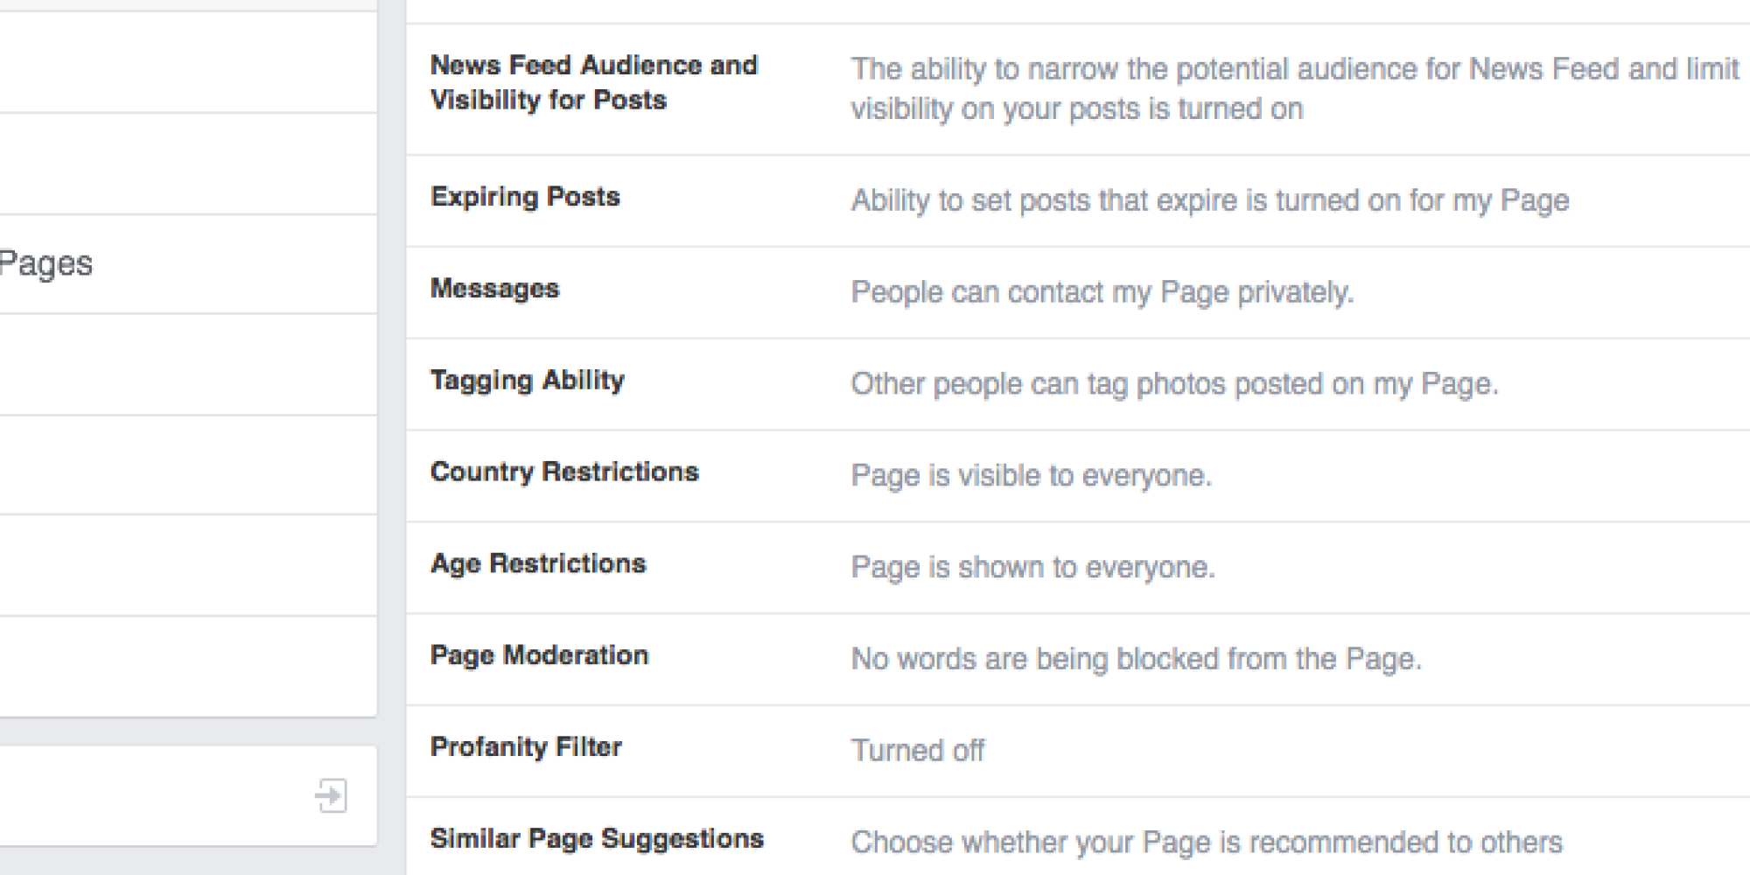Click the 'Turned off' profanity status
This screenshot has height=875, width=1750.
(x=918, y=751)
